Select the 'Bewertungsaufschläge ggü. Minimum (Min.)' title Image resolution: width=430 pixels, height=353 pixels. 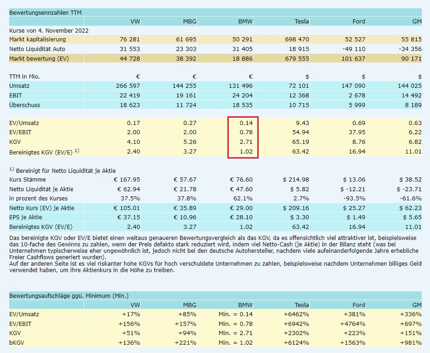pyautogui.click(x=69, y=296)
